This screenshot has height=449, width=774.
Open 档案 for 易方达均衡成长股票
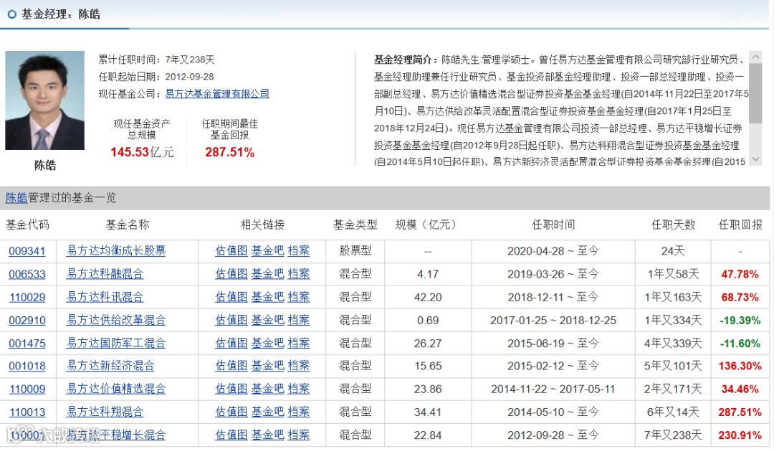(x=299, y=250)
